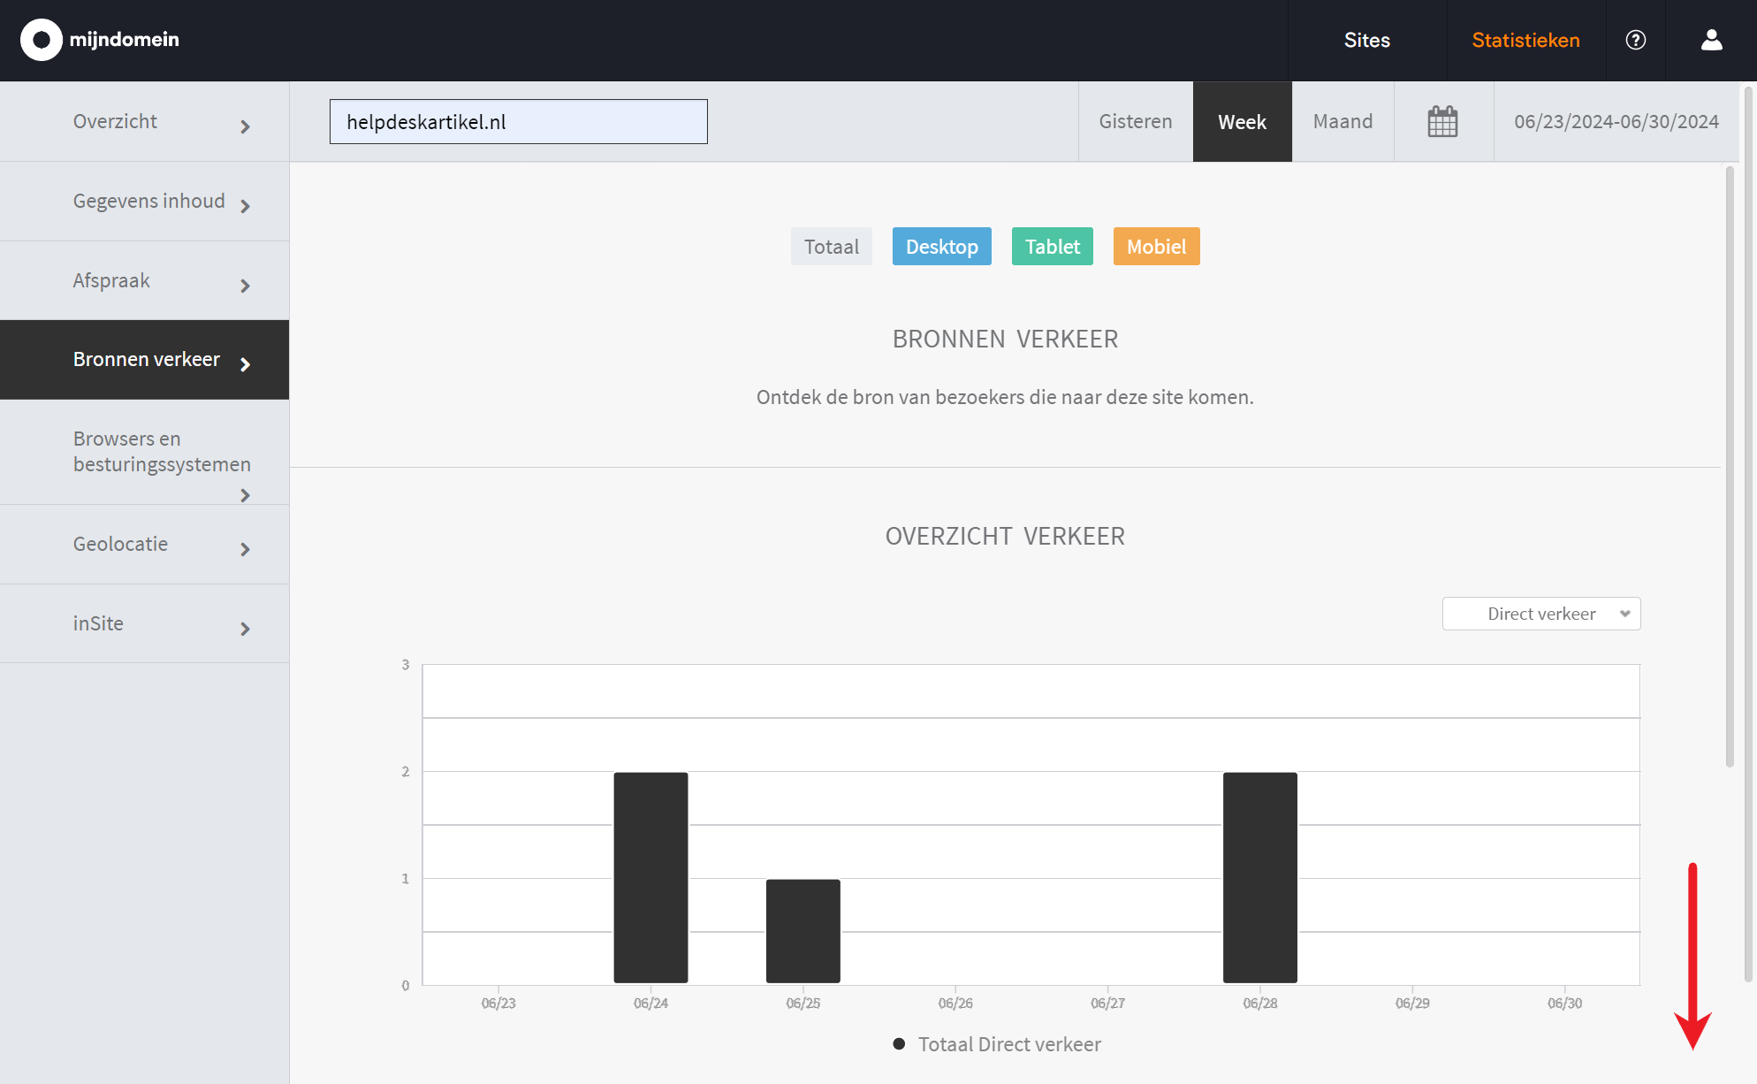Toggle the Desktop device filter
This screenshot has width=1757, height=1084.
[x=941, y=247]
